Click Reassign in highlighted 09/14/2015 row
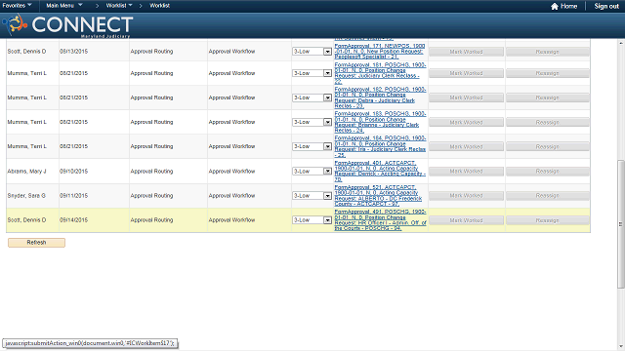Screen dimensions: 625x351 coord(547,220)
